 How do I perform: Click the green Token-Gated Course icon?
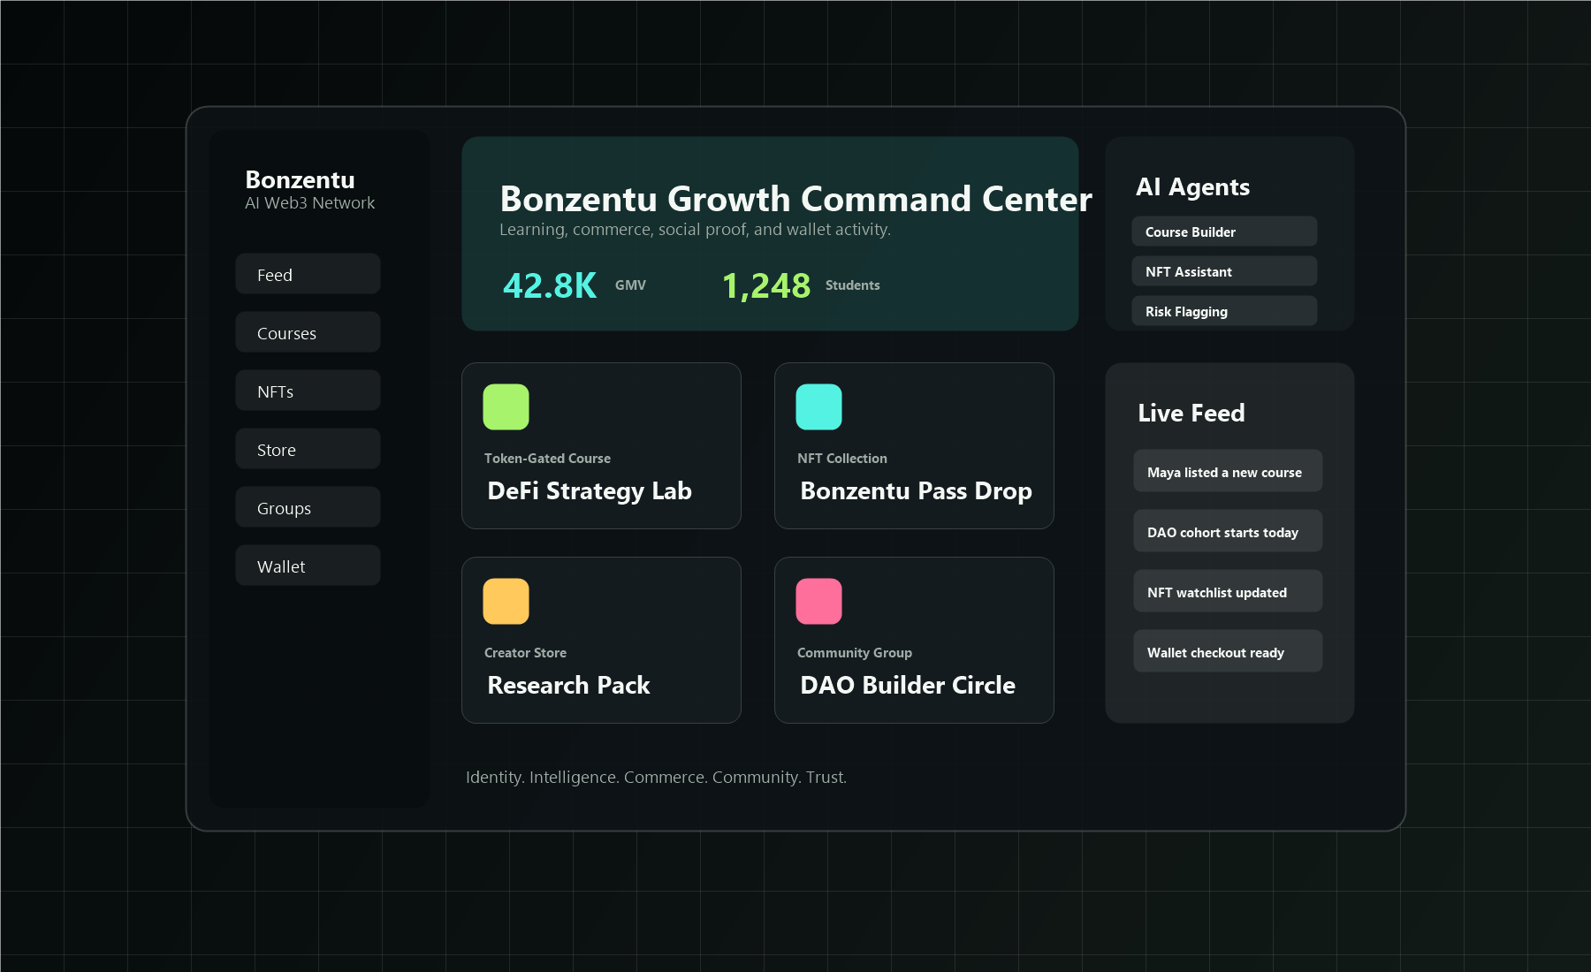(505, 406)
